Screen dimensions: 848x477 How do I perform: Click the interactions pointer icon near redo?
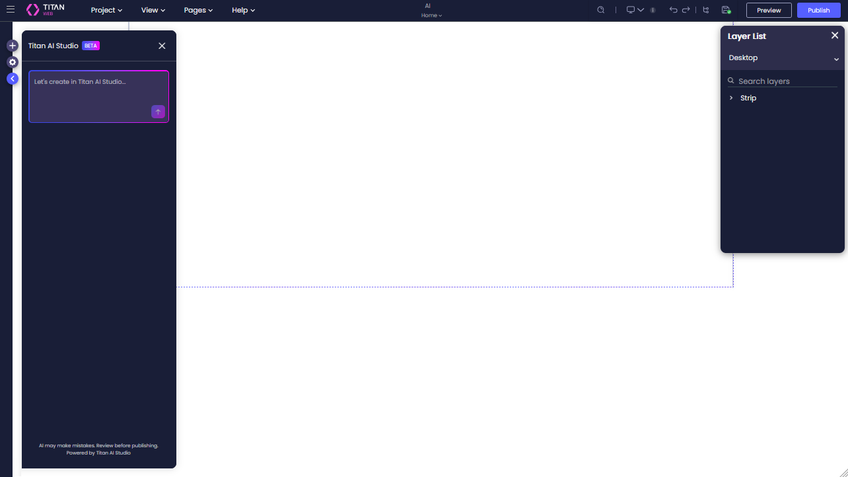click(706, 10)
